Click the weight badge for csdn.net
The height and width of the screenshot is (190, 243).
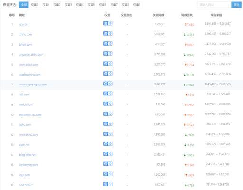[108, 144]
